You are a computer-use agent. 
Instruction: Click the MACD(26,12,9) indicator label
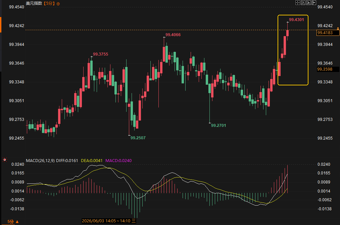tap(40, 160)
